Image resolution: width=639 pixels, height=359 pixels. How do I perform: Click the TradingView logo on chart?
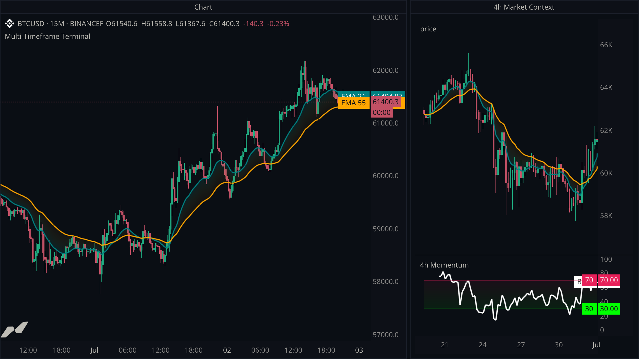(x=14, y=329)
